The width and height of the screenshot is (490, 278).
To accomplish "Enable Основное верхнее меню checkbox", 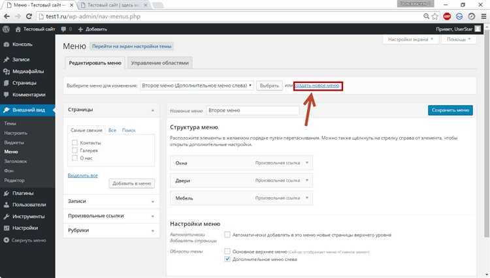I will point(227,251).
